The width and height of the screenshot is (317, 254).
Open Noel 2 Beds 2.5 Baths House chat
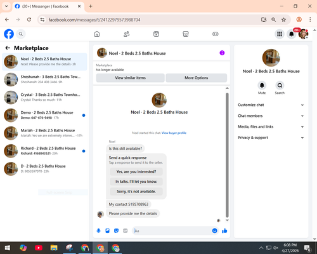pos(44,62)
